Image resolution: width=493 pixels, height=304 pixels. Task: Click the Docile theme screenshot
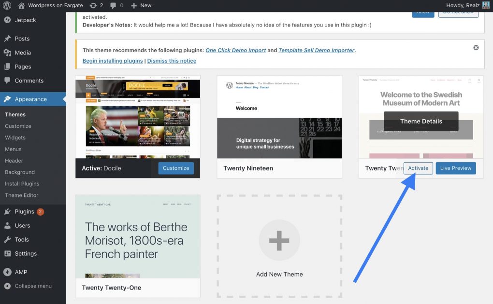click(x=138, y=117)
